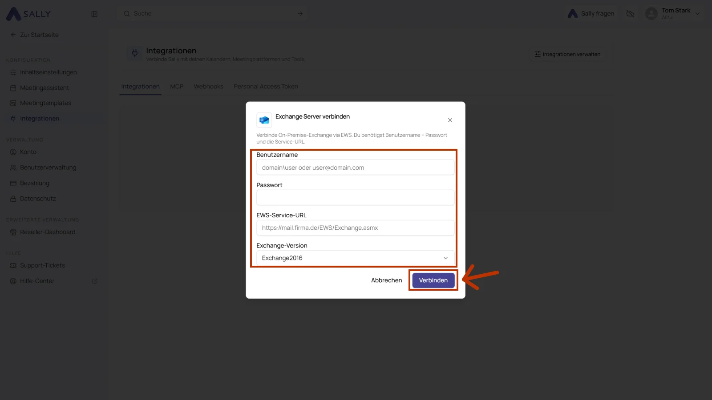Switch to the Webhooks tab
This screenshot has width=712, height=400.
209,86
